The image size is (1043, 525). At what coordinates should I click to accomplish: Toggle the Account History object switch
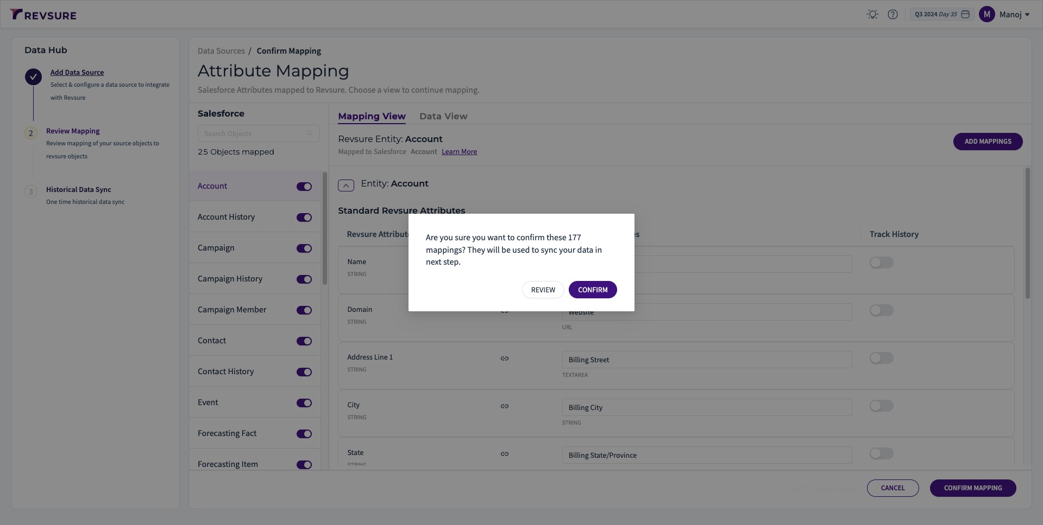coord(304,217)
